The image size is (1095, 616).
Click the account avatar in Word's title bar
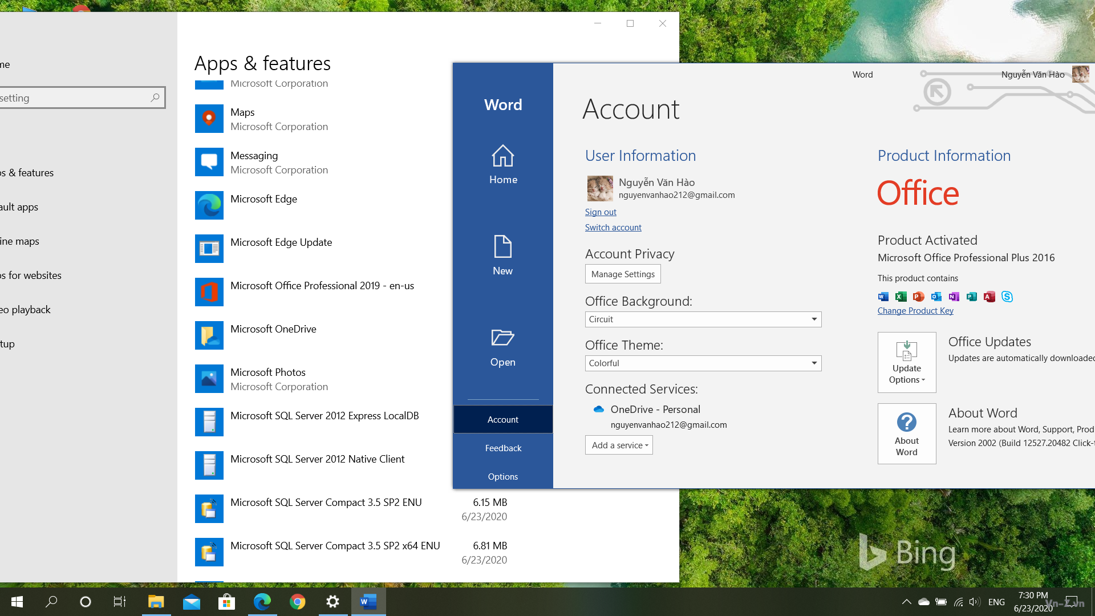1080,74
